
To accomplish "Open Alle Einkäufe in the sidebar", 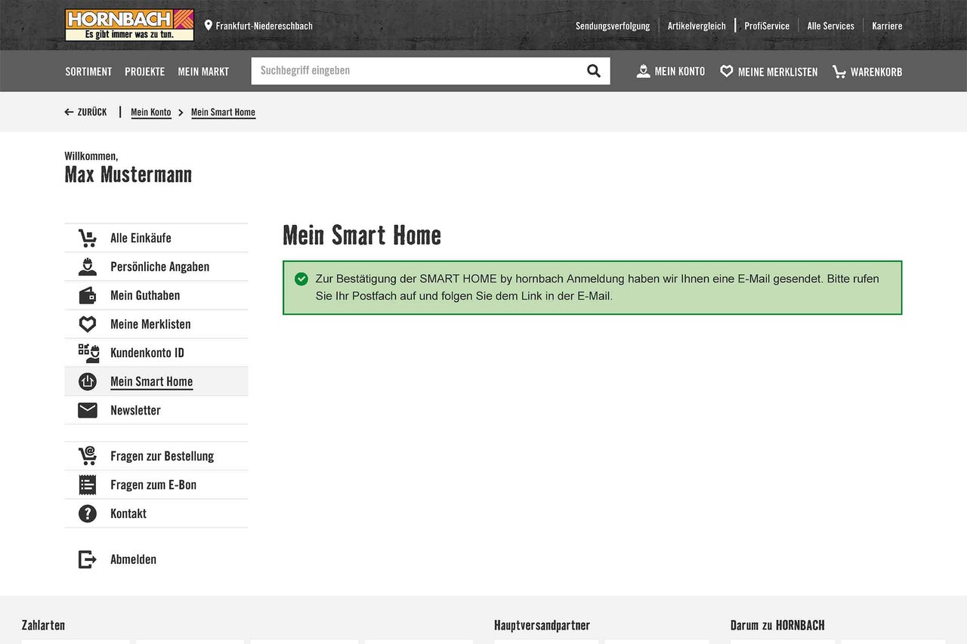I will coord(141,239).
